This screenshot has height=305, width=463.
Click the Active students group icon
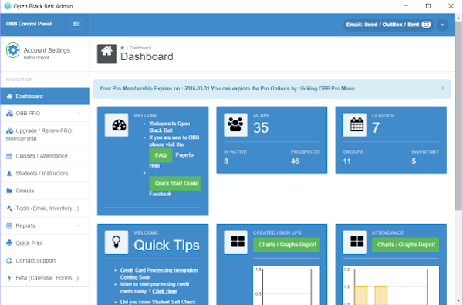click(x=235, y=125)
